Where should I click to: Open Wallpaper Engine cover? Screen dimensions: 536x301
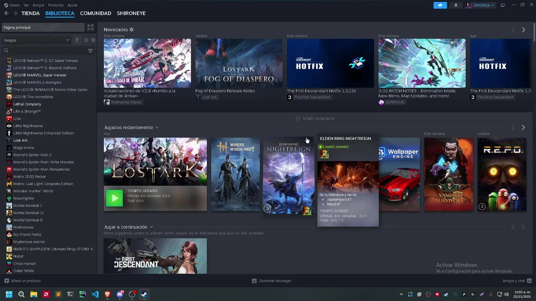[399, 174]
